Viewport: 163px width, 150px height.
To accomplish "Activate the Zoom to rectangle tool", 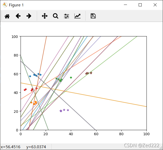I will (56, 16).
